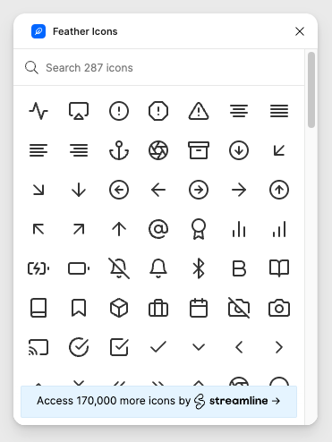Click the magnifying glass search icon
The height and width of the screenshot is (442, 332).
(x=31, y=68)
